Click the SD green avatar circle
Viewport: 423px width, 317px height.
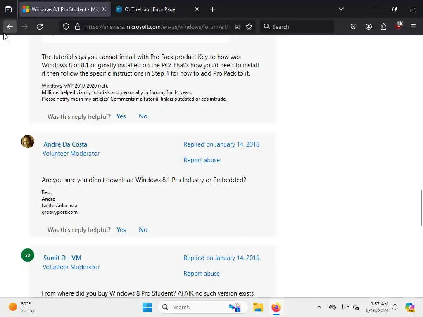coord(28,255)
